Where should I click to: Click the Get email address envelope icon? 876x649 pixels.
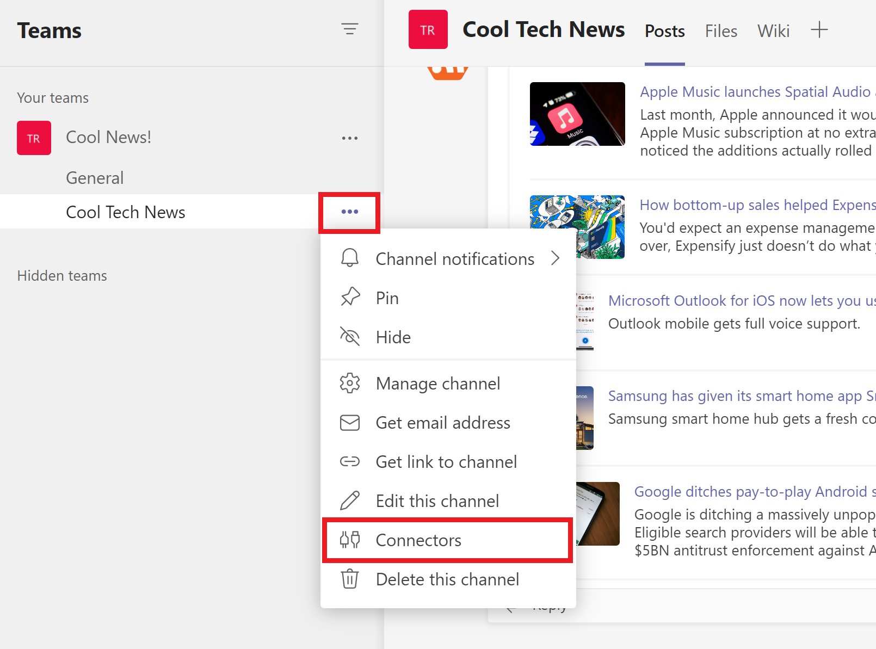point(350,422)
